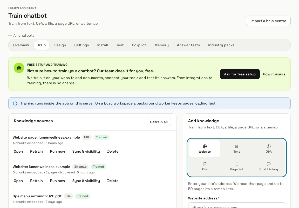Select the File source type

(x=205, y=166)
